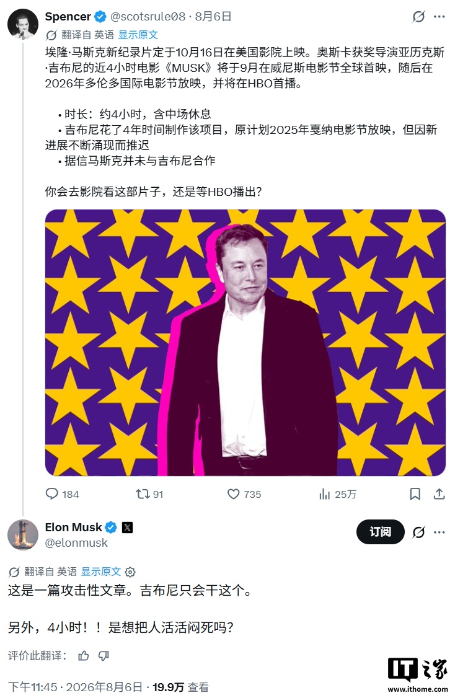Bookmark Spencer's tweet
Viewport: 455px width, 698px height.
415,494
